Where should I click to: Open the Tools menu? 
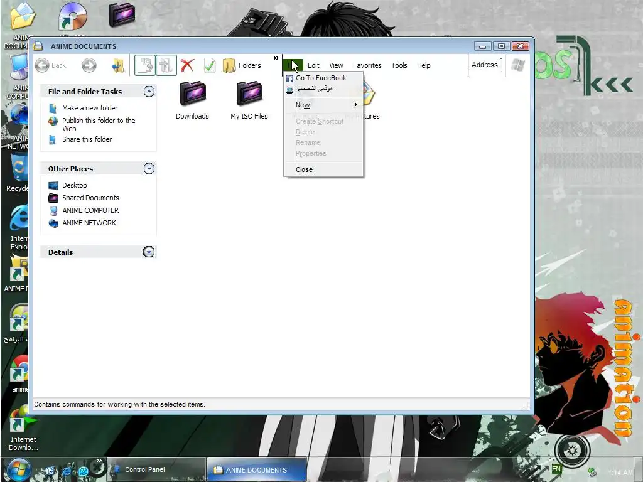[399, 65]
